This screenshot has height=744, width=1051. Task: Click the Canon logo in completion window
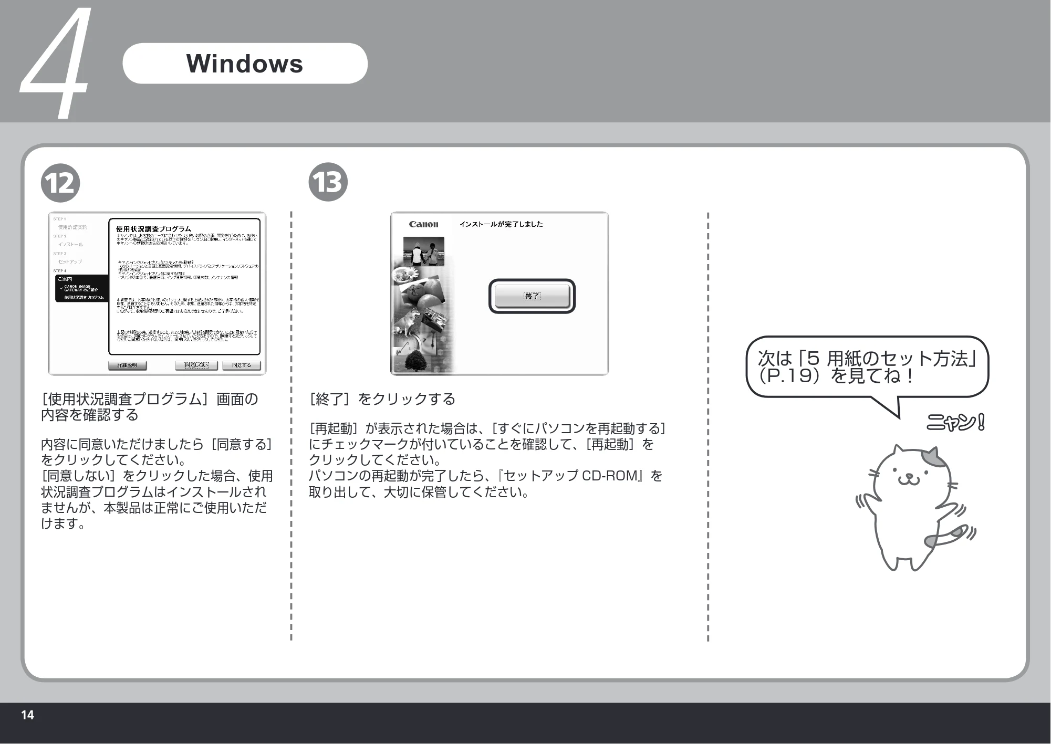click(x=423, y=224)
